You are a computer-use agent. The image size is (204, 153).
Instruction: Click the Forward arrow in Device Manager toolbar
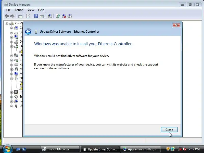(x=12, y=16)
